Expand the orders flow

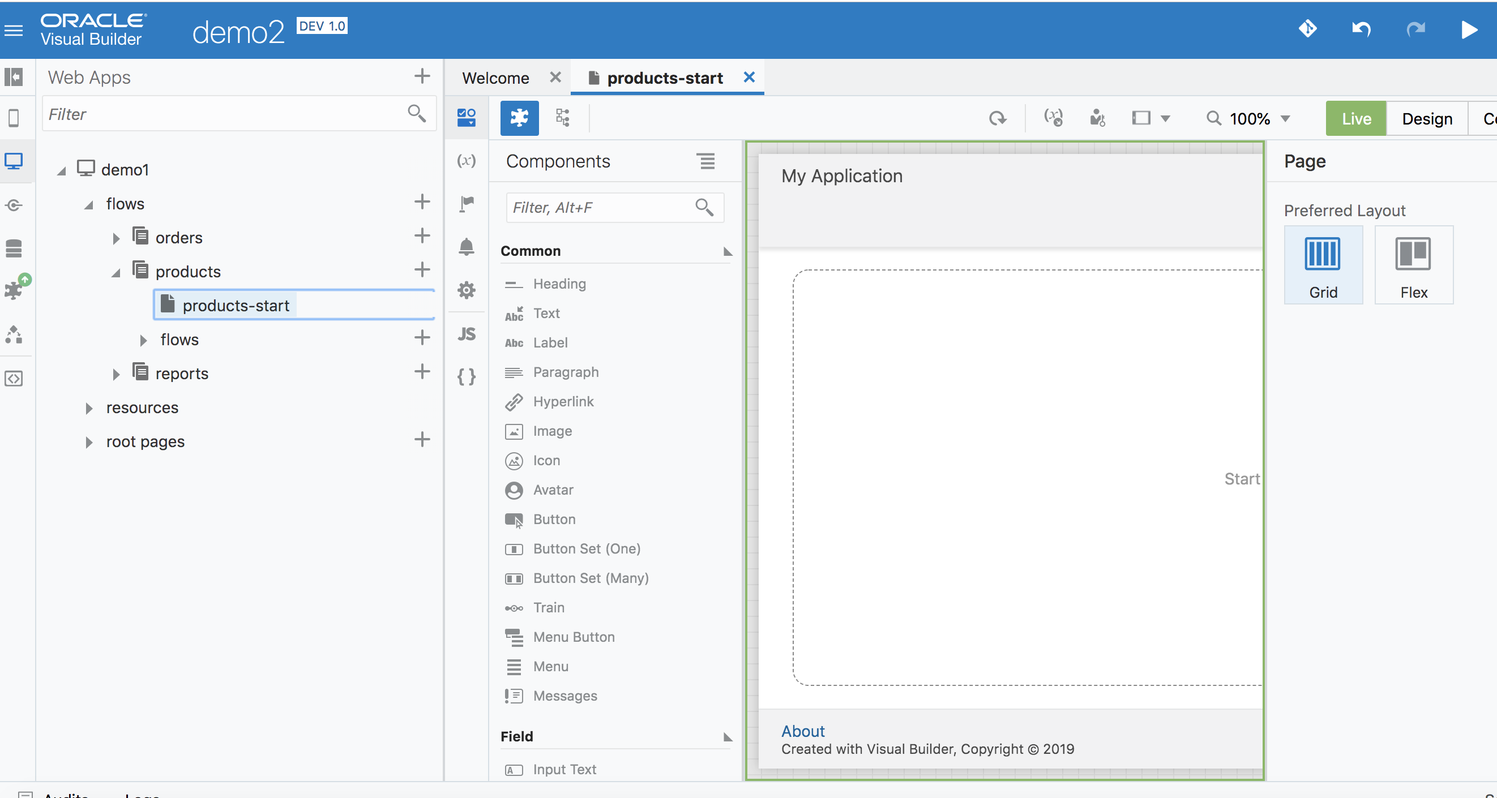[x=116, y=239]
